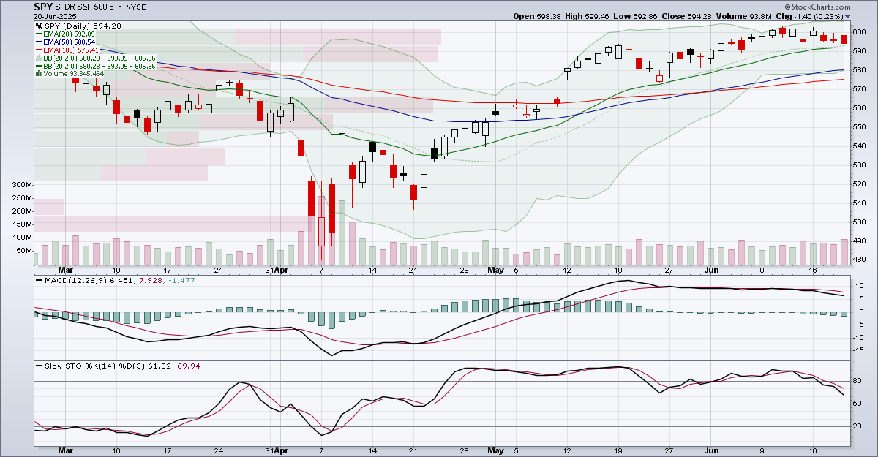Click the 'EMA(50) 580.54' legend text
The image size is (878, 457).
click(x=69, y=42)
